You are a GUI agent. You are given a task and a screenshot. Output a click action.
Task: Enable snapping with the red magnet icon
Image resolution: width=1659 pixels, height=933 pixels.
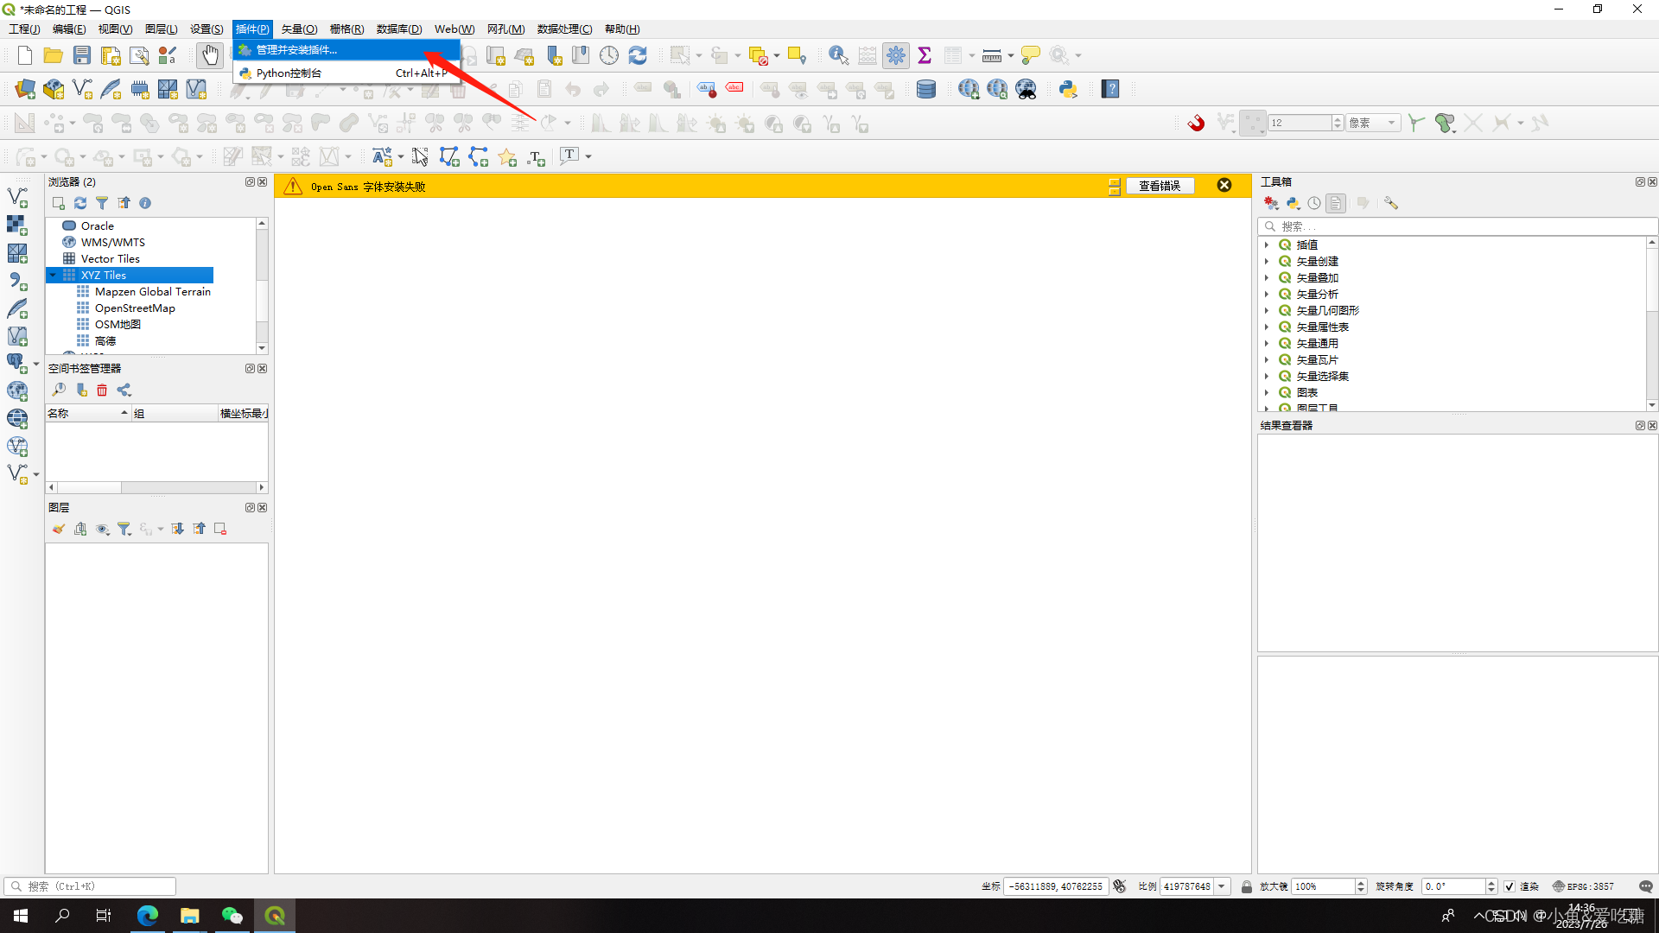(x=1196, y=123)
